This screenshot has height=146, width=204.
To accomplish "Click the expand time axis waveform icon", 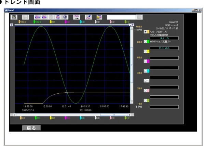I will [37, 17].
